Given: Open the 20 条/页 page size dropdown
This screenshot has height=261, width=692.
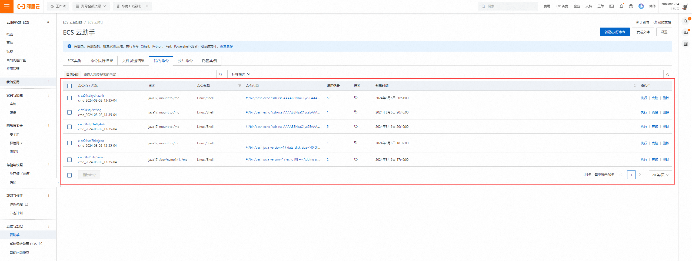Looking at the screenshot, I should click(660, 175).
